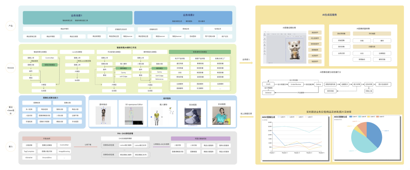Click Label B legend in line chart
This screenshot has width=410, height=170.
pyautogui.click(x=290, y=117)
